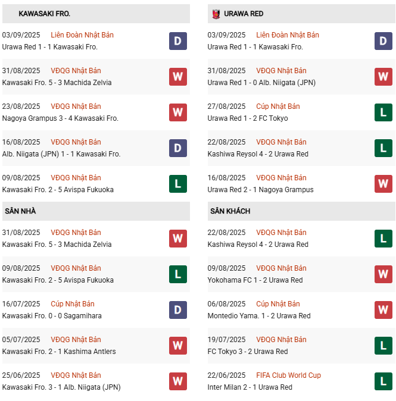Click win badge for Nagoya Grampus 3-4 match
The height and width of the screenshot is (401, 396).
177,112
